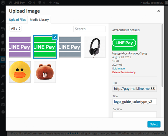Click the plus New content item
Screen dimensions: 168x136
pyautogui.click(x=54, y=3)
